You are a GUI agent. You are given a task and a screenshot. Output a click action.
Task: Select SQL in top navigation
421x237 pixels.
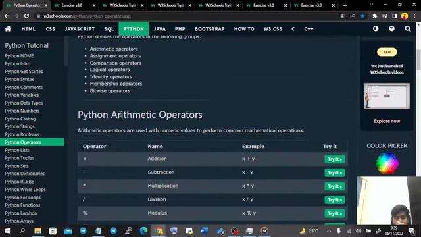click(109, 29)
